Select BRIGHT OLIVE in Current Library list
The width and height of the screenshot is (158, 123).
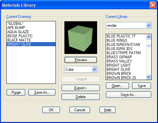(126, 69)
